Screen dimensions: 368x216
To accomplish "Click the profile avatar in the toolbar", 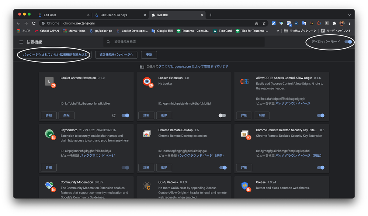I will pyautogui.click(x=342, y=23).
